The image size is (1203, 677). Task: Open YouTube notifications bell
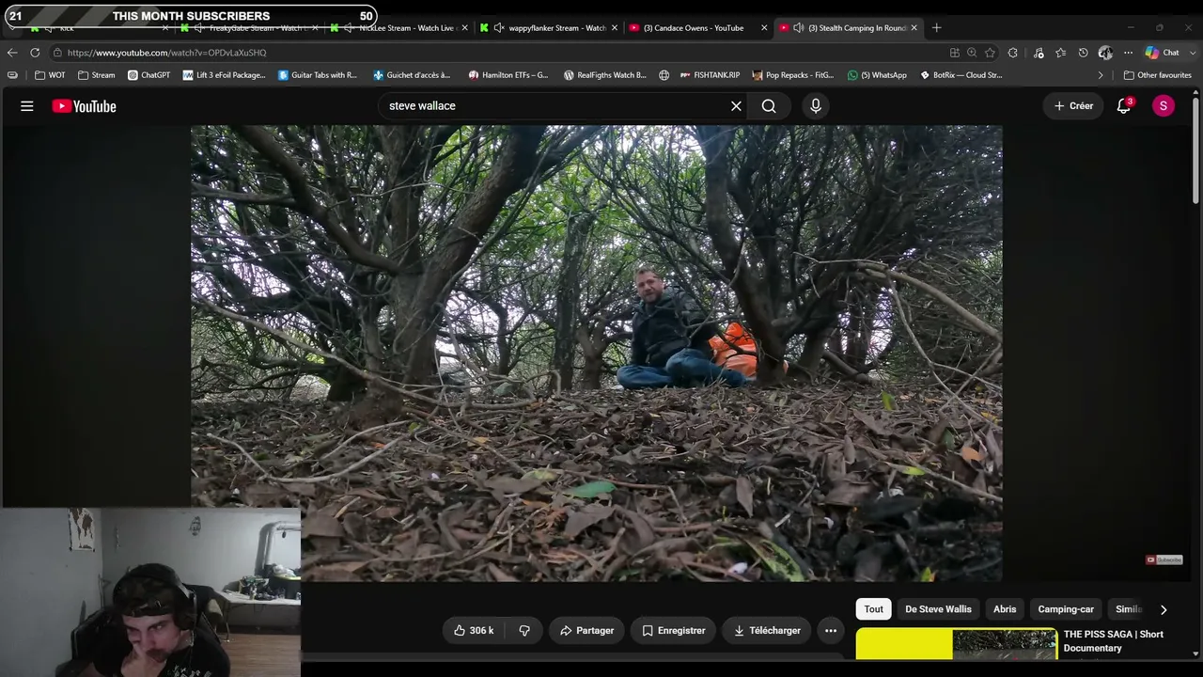pos(1124,106)
